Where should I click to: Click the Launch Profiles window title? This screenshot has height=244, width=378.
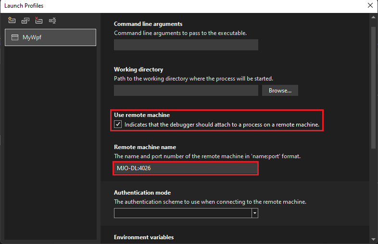tap(24, 6)
